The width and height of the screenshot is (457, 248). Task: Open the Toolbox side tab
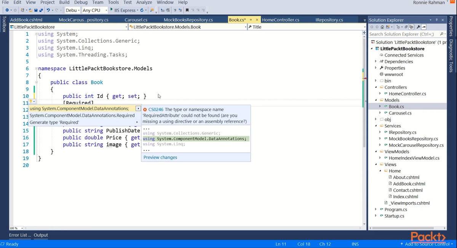pos(4,24)
